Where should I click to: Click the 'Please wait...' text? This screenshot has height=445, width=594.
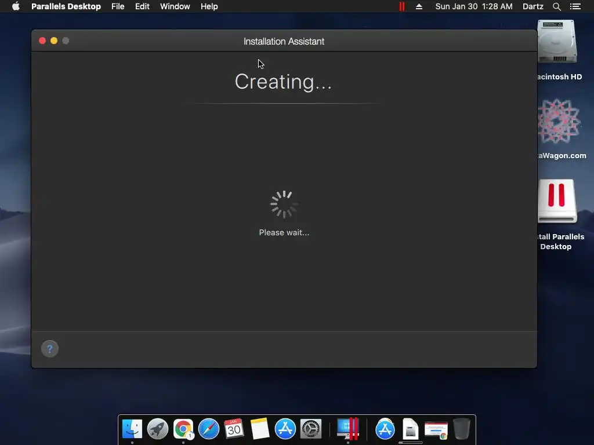(x=284, y=232)
